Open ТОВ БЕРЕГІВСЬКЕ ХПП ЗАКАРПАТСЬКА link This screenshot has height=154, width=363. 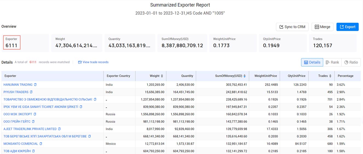click(45, 136)
